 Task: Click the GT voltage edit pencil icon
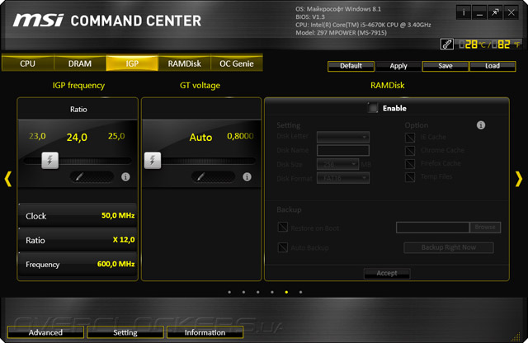pos(213,176)
